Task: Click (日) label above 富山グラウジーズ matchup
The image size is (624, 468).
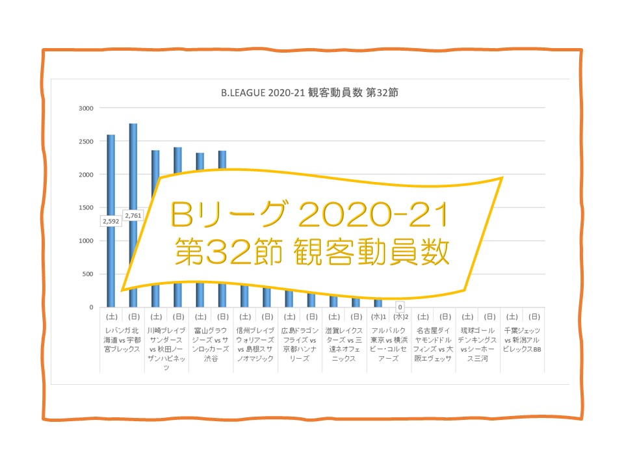Action: point(223,317)
